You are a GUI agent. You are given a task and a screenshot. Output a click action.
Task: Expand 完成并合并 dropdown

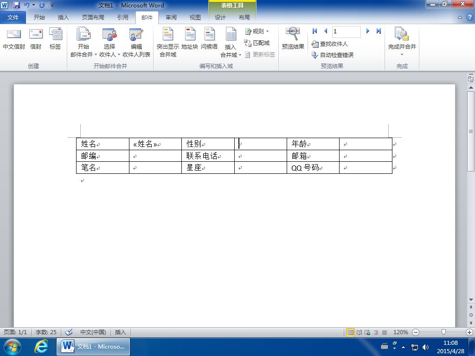[402, 42]
